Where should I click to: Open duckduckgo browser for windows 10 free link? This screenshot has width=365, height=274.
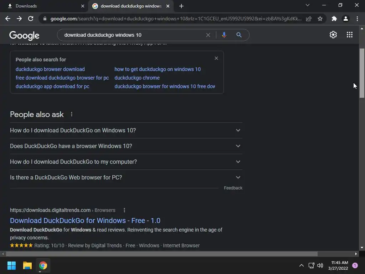pyautogui.click(x=165, y=86)
